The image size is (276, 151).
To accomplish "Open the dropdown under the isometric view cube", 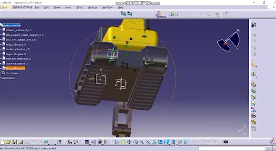I will [x=169, y=145].
